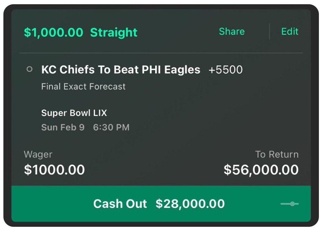This screenshot has width=324, height=233.
Task: Click the Sun Feb 9 date
Action: pos(63,128)
